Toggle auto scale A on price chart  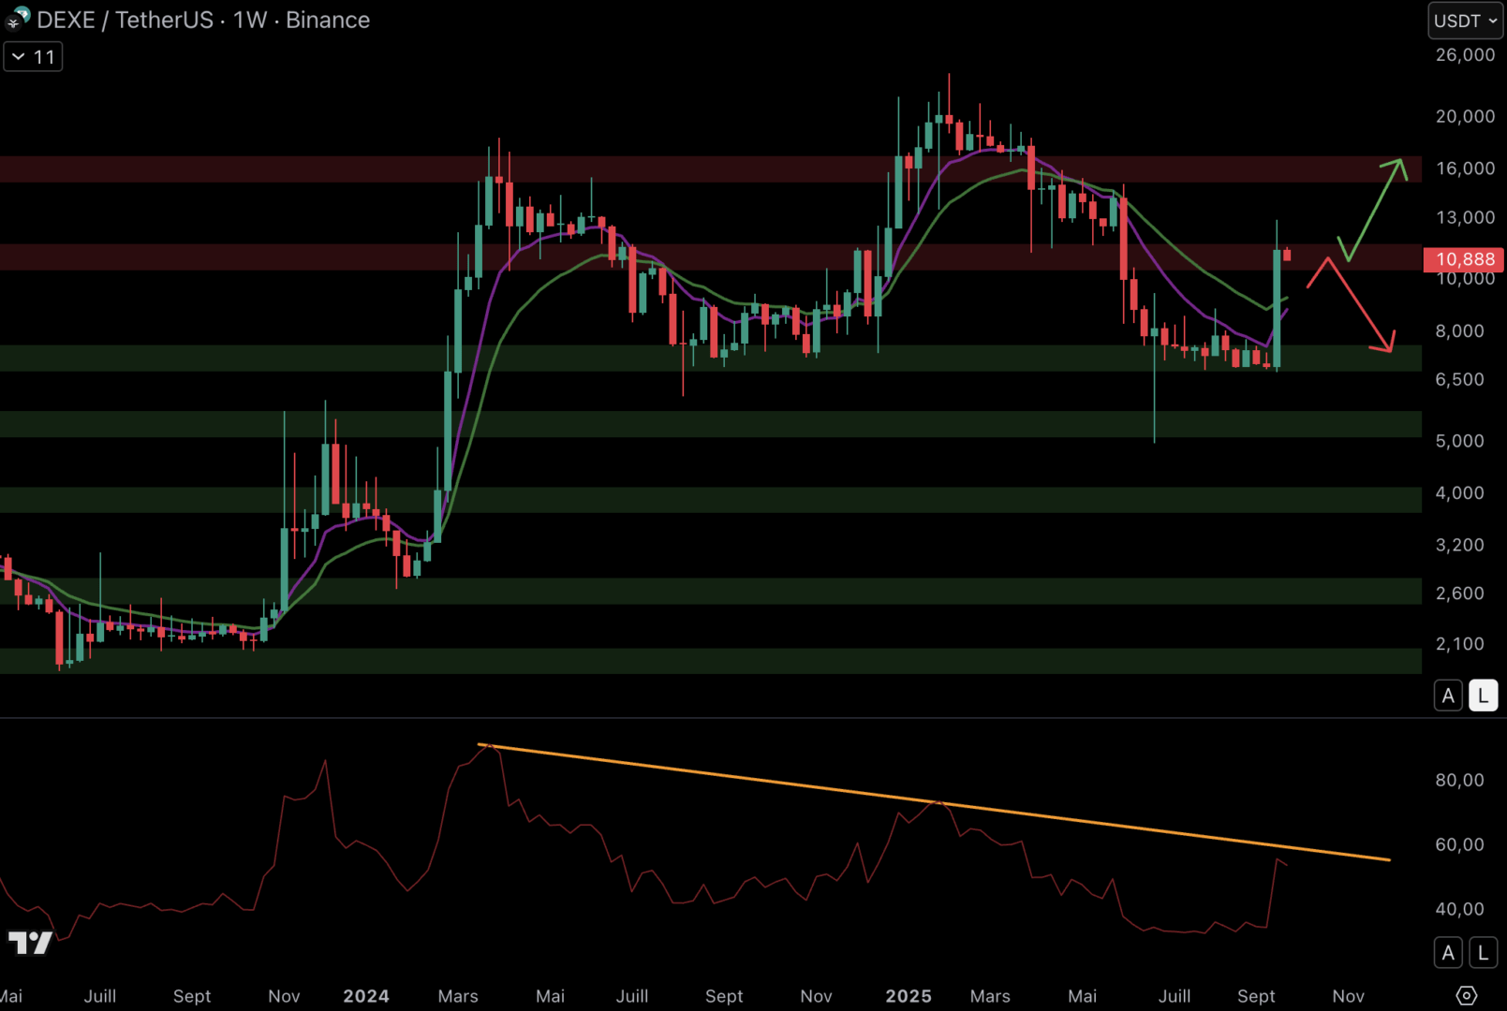pos(1448,696)
